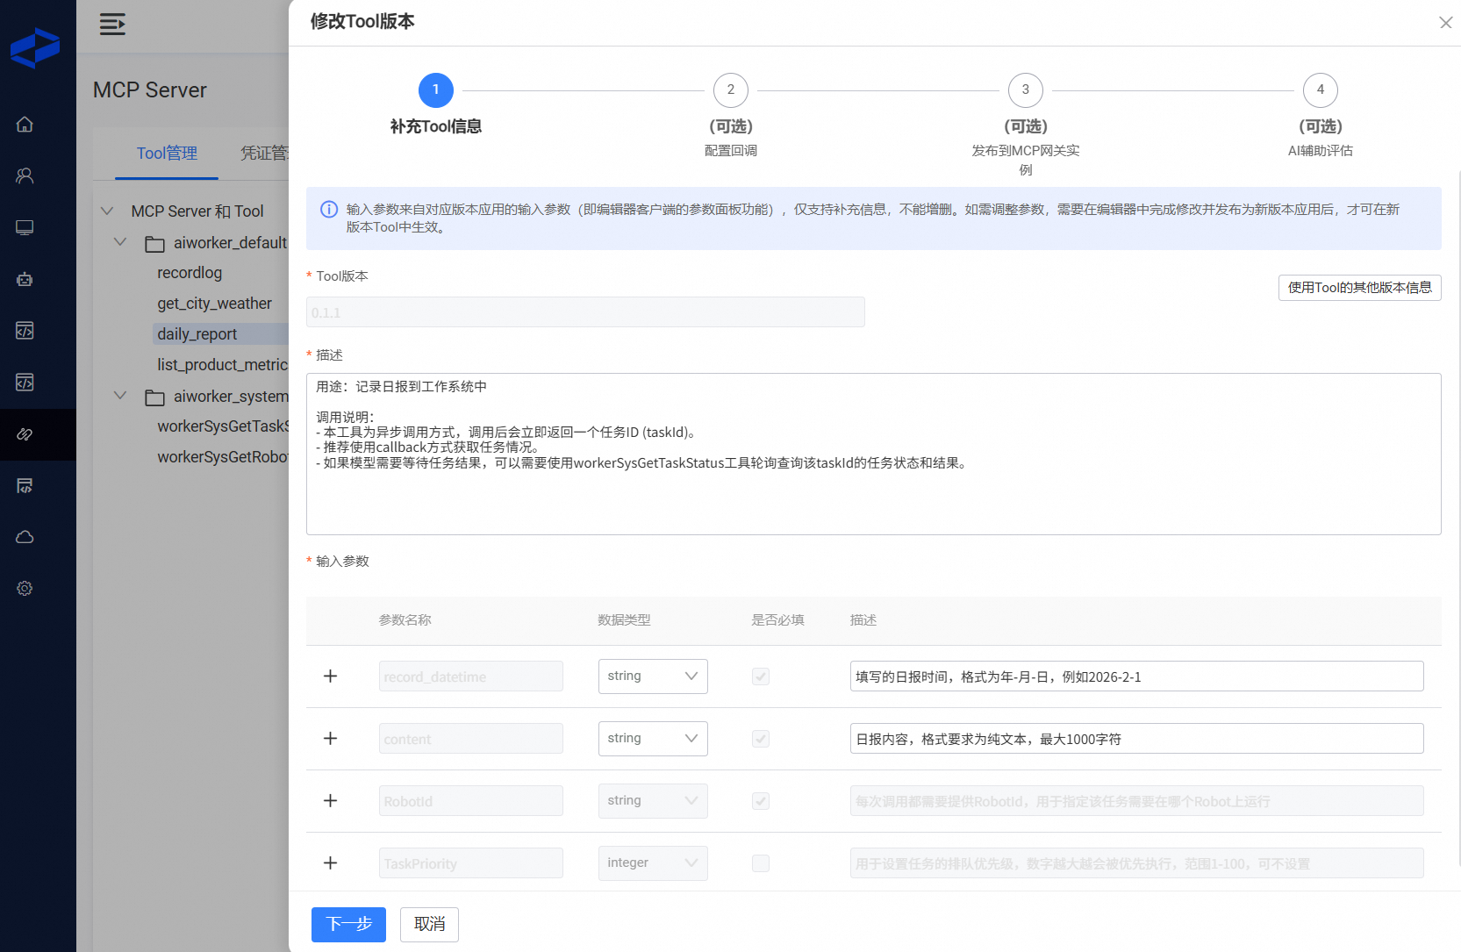Toggle required checkbox for content
Screen dimensions: 1461x952
pos(761,739)
